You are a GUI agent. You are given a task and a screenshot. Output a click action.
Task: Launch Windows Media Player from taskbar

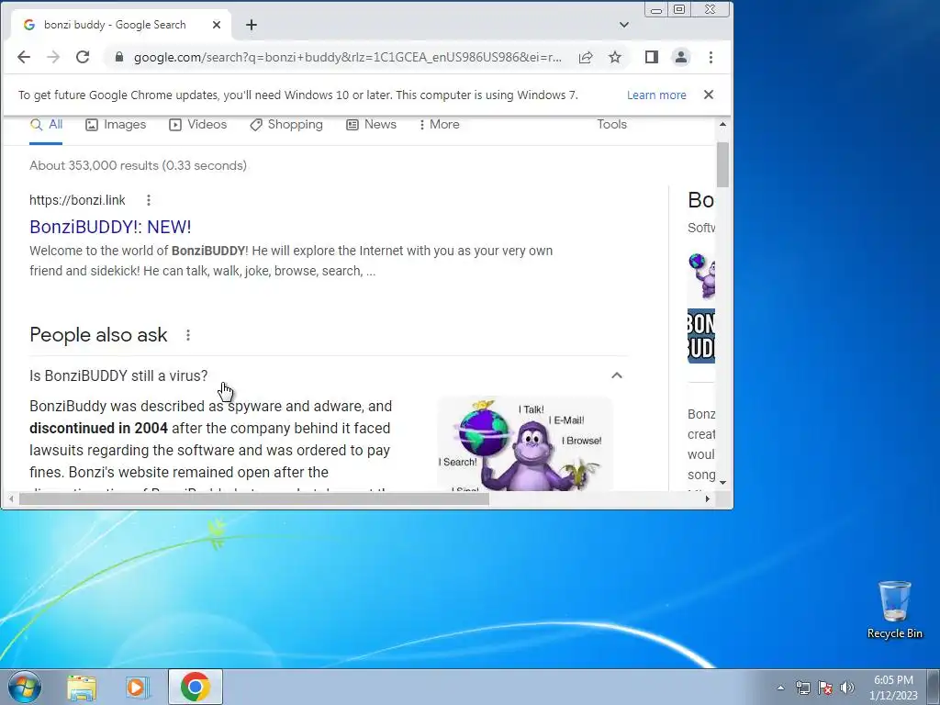138,688
